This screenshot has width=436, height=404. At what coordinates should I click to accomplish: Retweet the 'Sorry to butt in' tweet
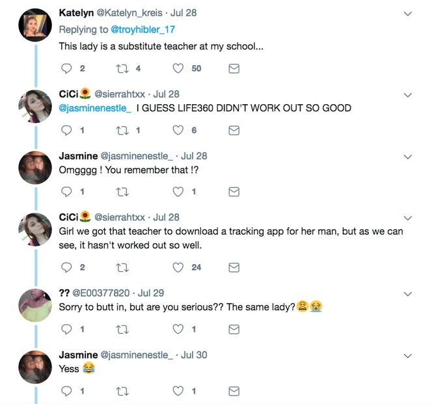(121, 329)
